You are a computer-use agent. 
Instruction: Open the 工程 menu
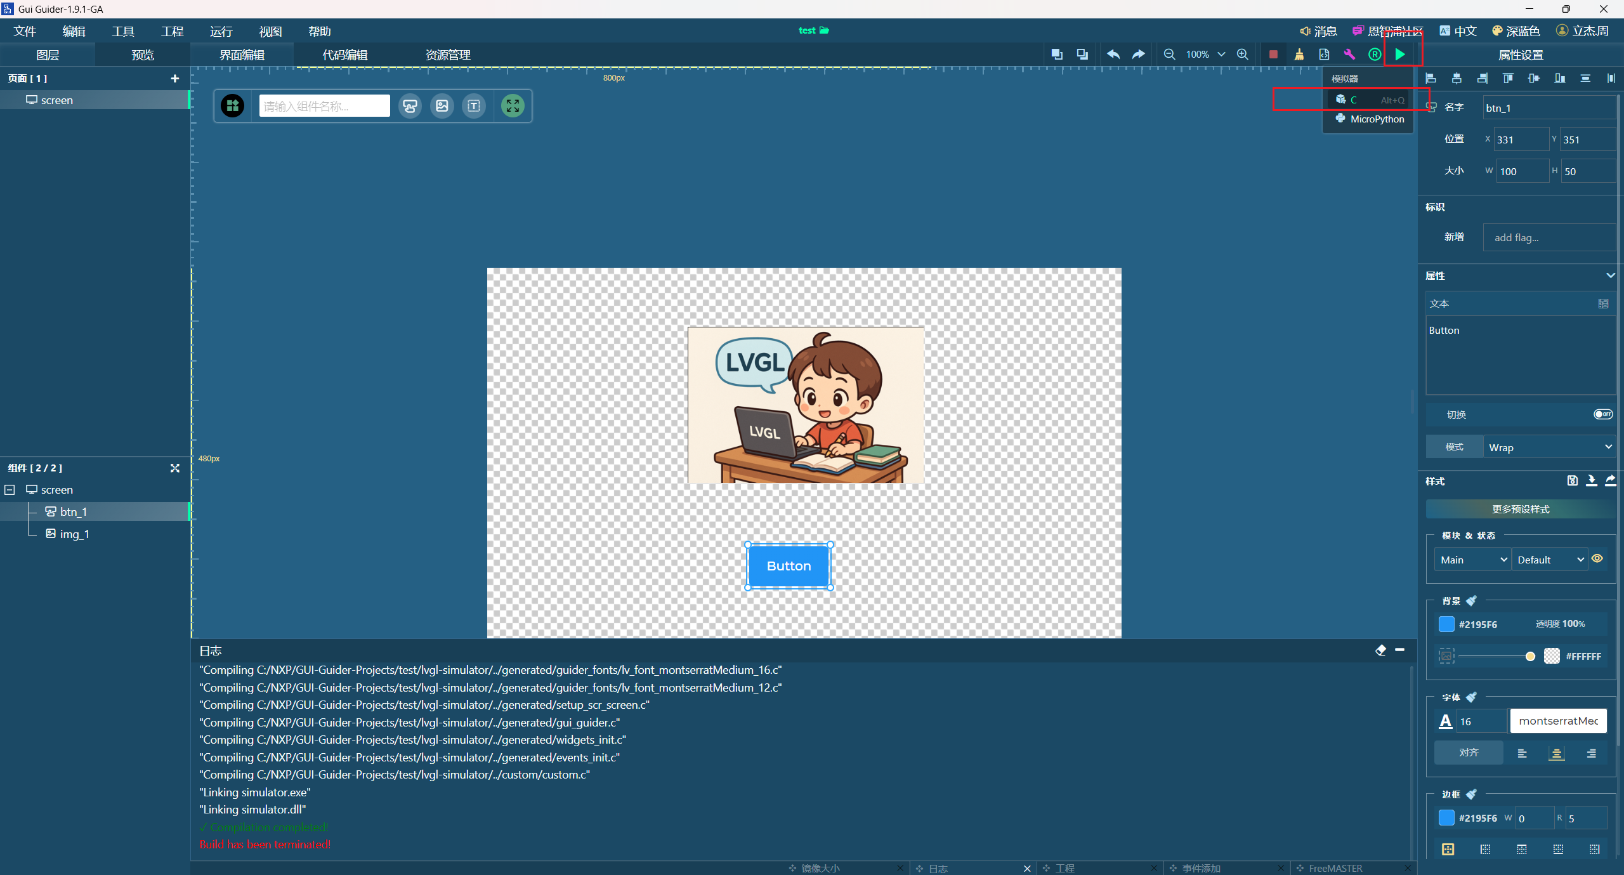coord(173,31)
